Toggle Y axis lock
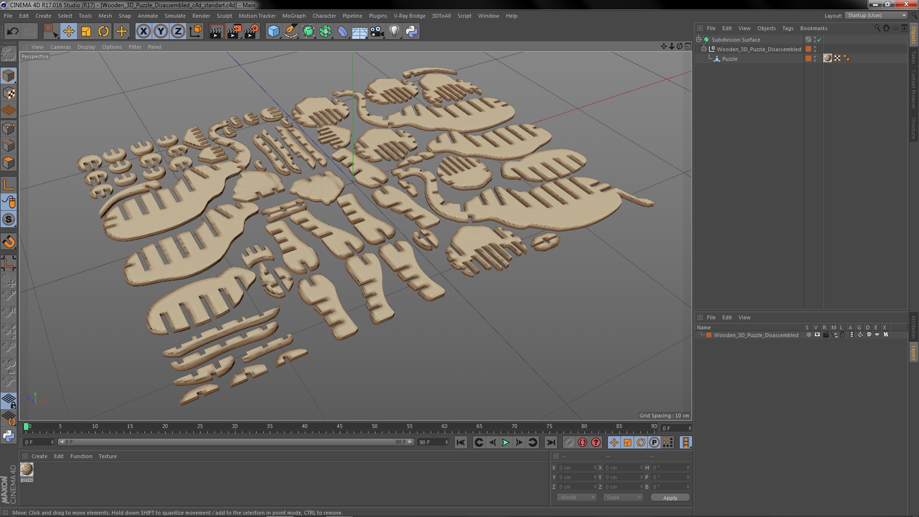The image size is (919, 517). pos(161,32)
